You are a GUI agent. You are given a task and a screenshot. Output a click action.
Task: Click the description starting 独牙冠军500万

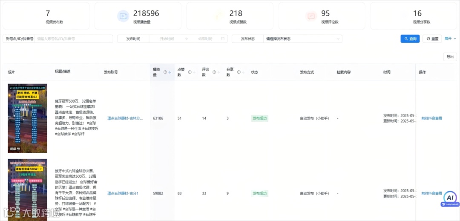coord(77,117)
